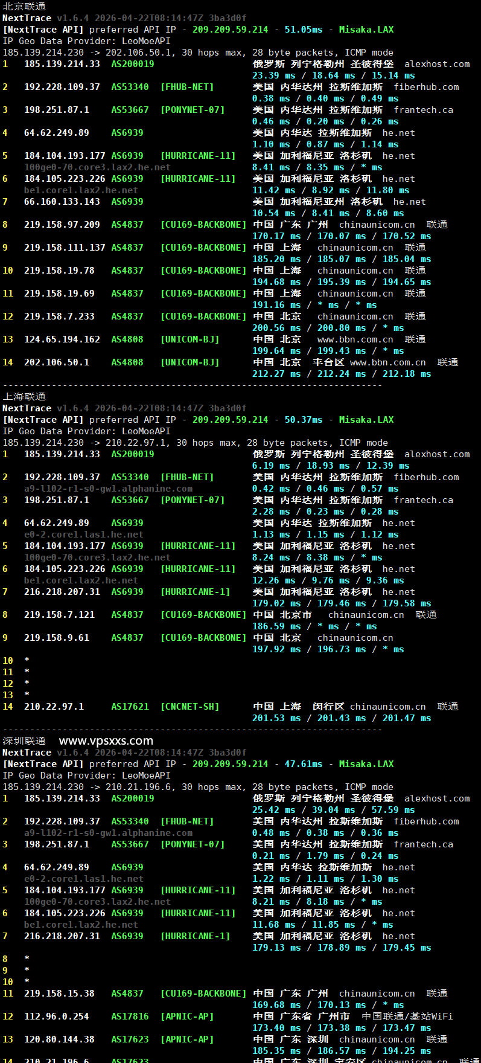Select the latency reading 185.20 ms
This screenshot has width=481, height=1063.
tap(276, 259)
